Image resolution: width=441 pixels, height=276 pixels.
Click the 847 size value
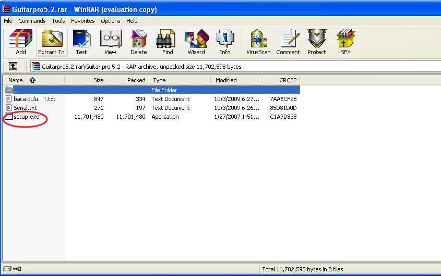pyautogui.click(x=99, y=99)
